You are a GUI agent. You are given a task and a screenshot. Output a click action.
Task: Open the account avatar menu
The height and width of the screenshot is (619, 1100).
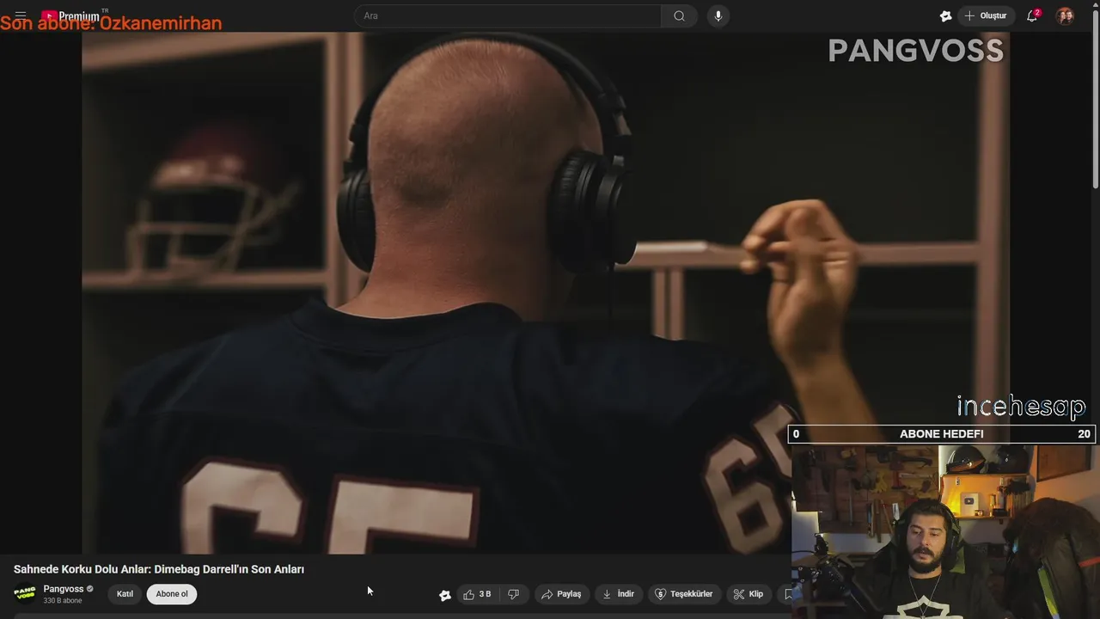point(1065,15)
